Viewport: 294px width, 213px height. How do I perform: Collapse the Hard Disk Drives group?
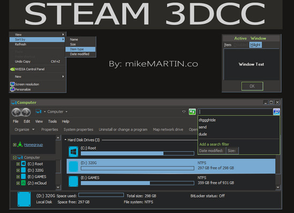(65, 140)
